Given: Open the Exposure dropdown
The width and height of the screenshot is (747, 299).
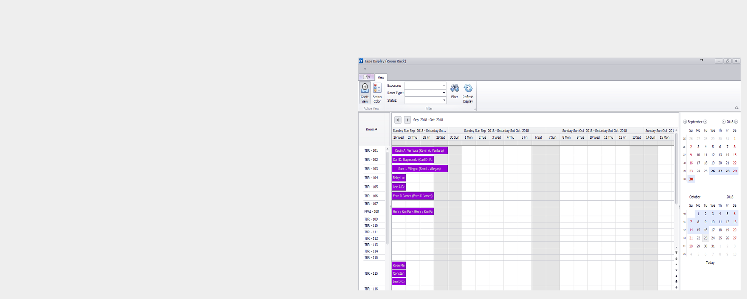Looking at the screenshot, I should 444,86.
